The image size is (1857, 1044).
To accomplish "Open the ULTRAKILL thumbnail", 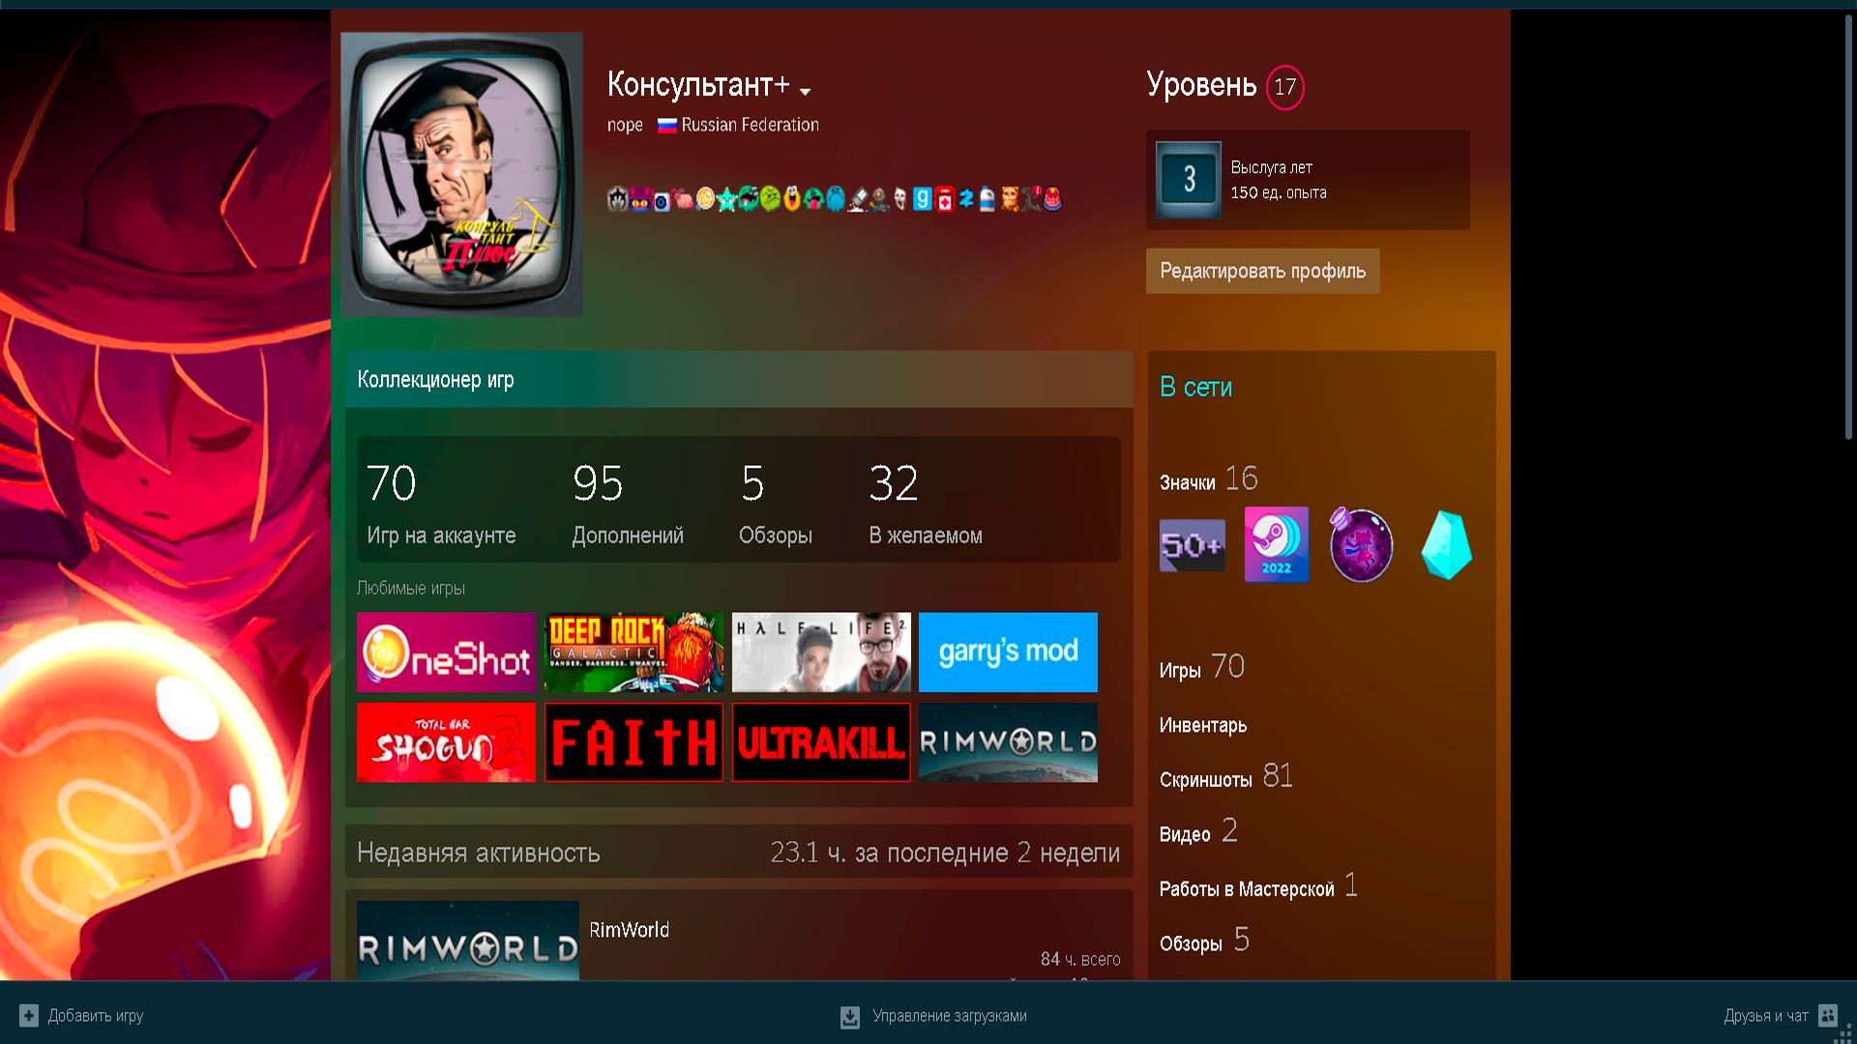I will coord(821,742).
